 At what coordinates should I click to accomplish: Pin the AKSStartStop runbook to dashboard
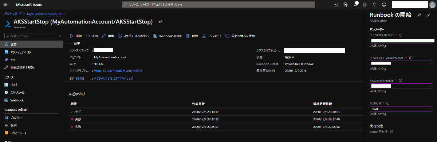click(x=160, y=22)
